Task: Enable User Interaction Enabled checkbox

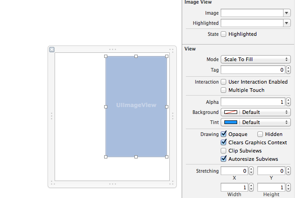Action: tap(223, 82)
